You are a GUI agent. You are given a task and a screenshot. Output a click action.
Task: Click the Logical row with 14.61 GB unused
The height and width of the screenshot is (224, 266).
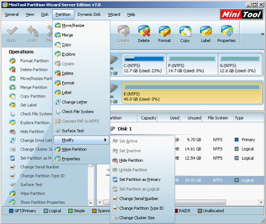click(x=219, y=149)
